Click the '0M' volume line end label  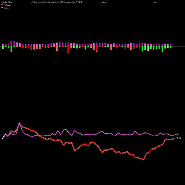point(177,135)
